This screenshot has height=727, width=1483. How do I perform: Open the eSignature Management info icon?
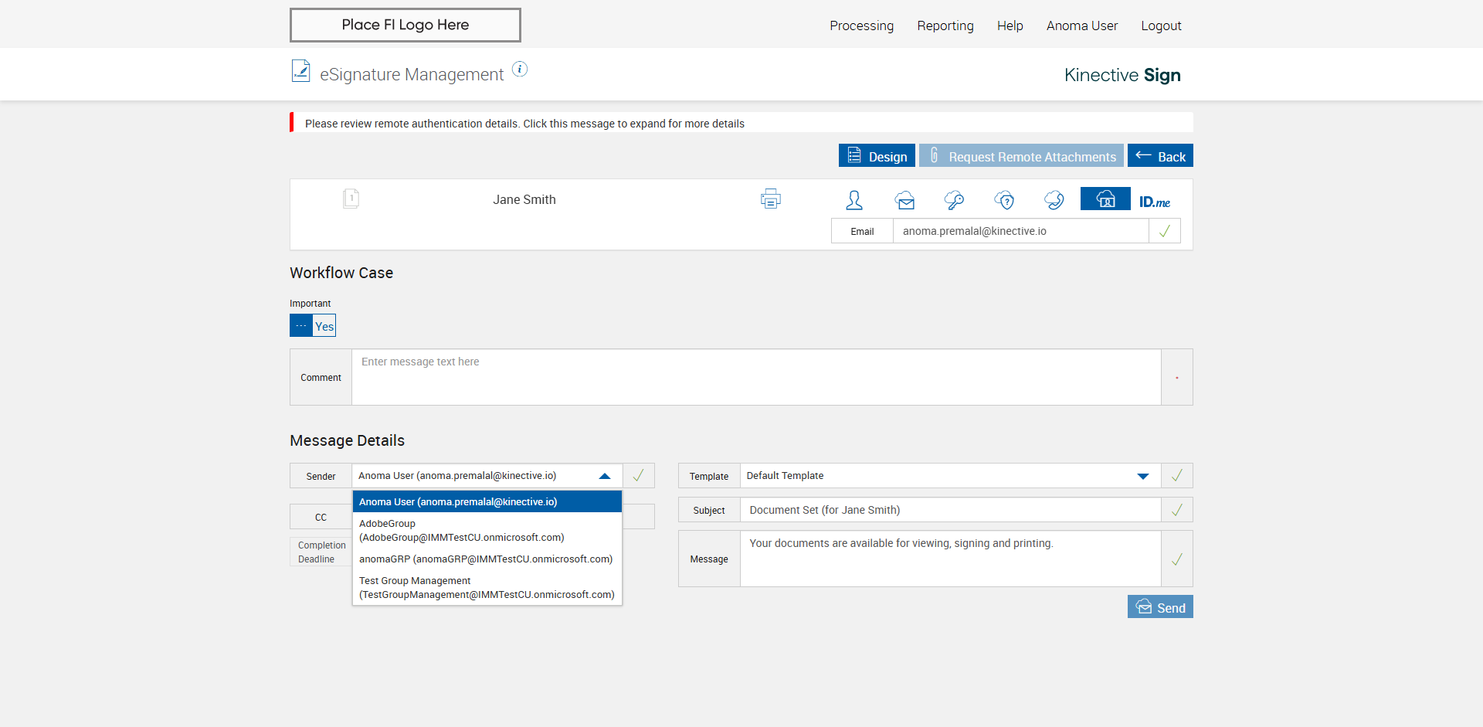[520, 70]
